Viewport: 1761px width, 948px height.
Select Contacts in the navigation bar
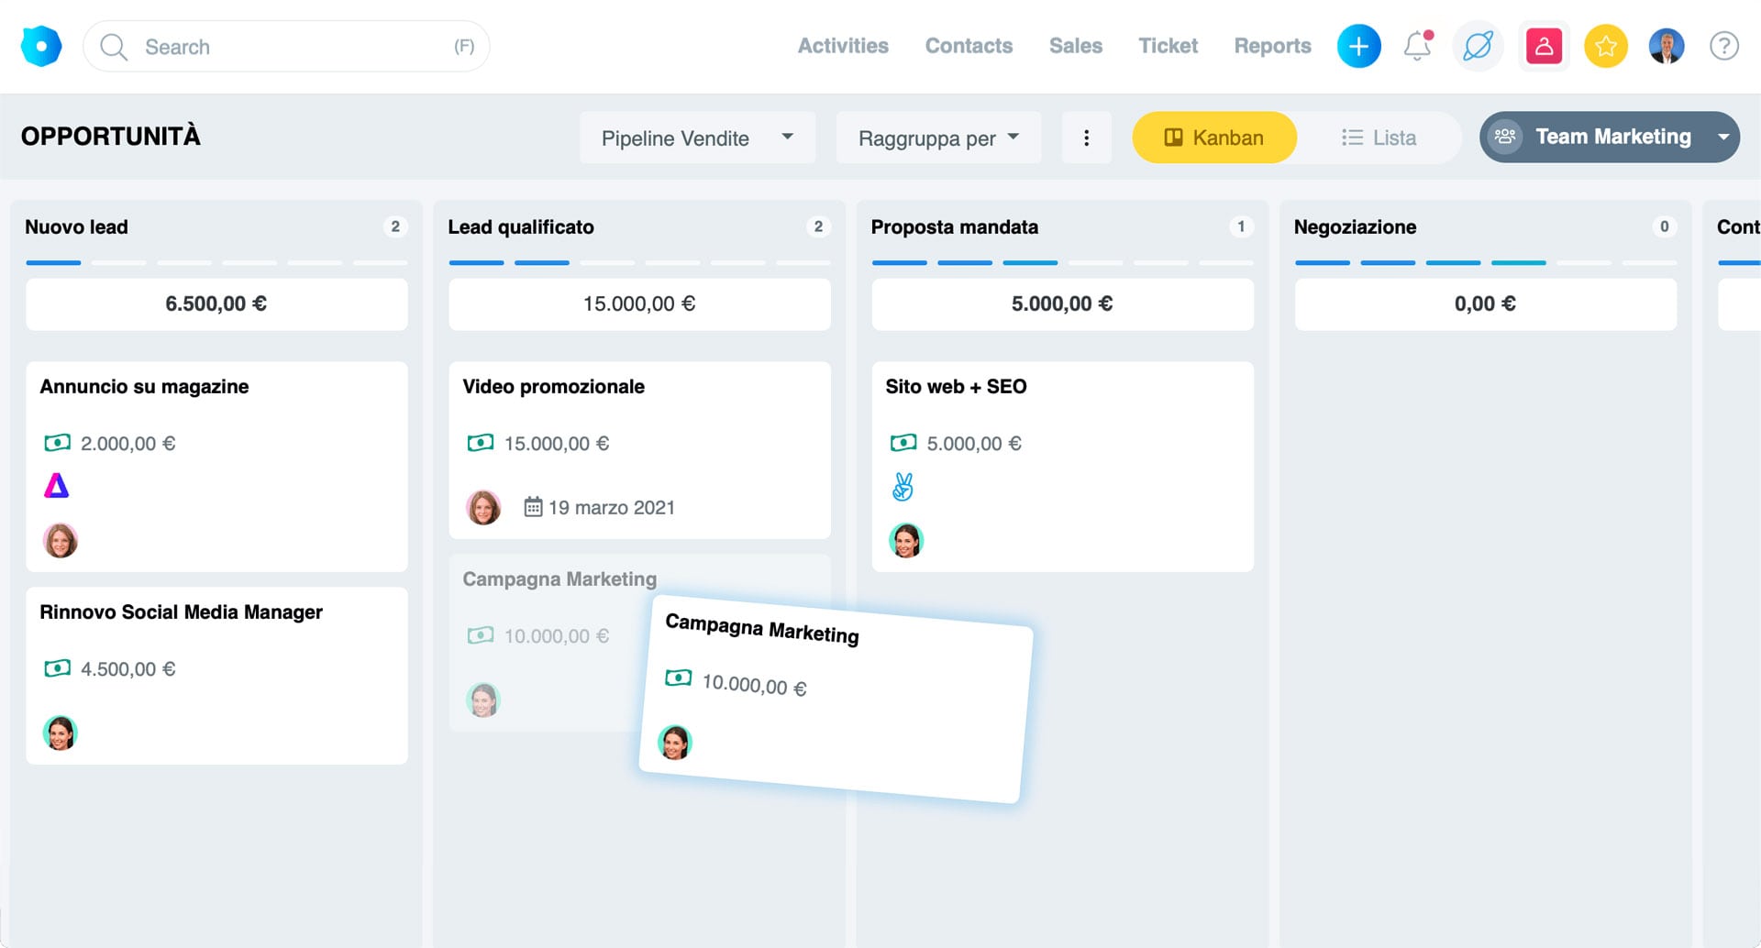pos(969,46)
